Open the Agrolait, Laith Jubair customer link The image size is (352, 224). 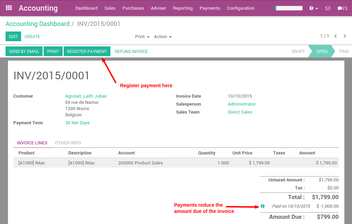tap(85, 96)
